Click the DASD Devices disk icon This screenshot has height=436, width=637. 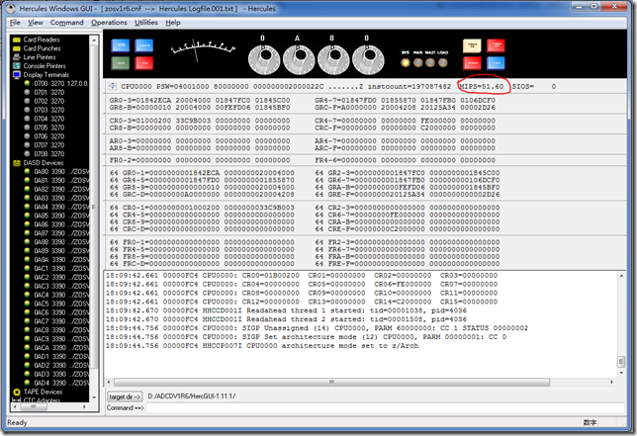[17, 163]
